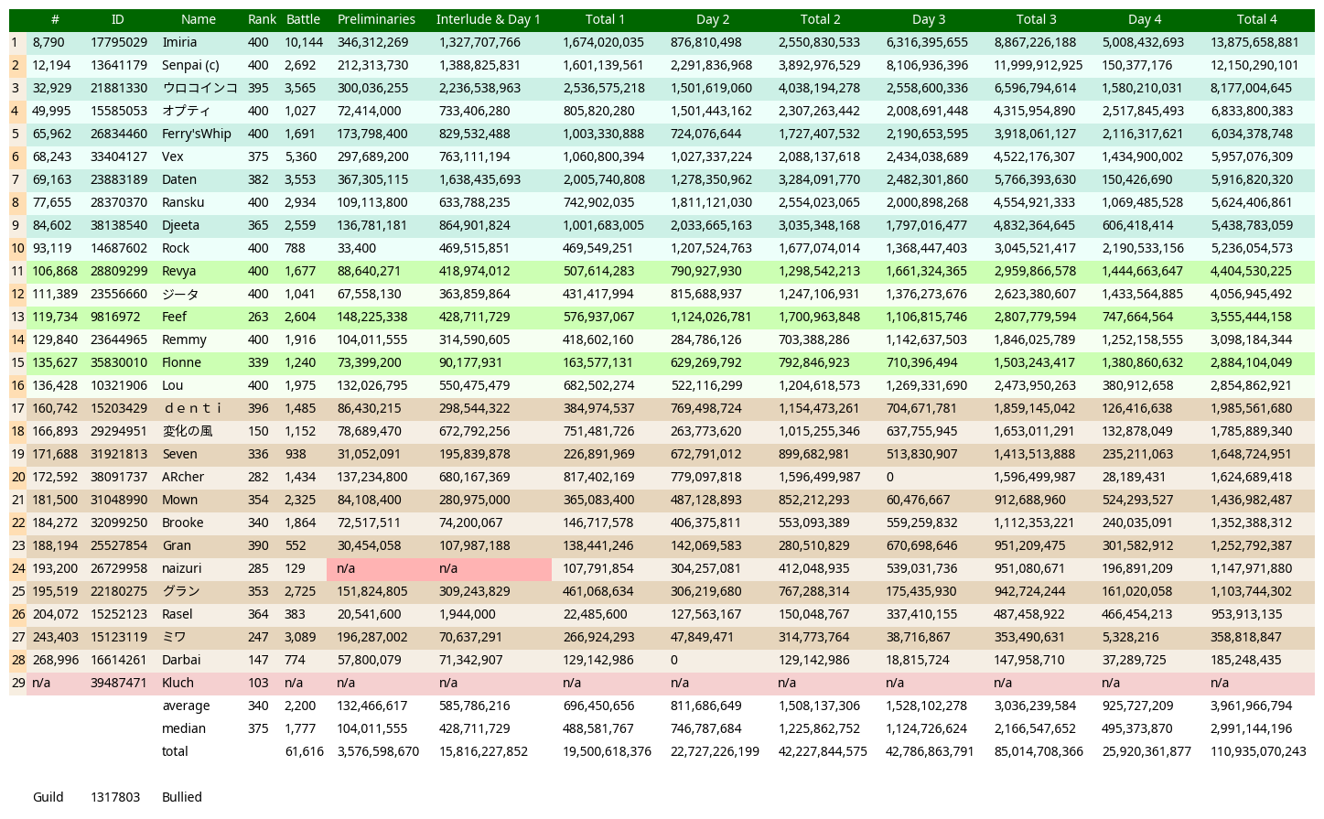Select the name cell "Senpai (c)"

(190, 65)
